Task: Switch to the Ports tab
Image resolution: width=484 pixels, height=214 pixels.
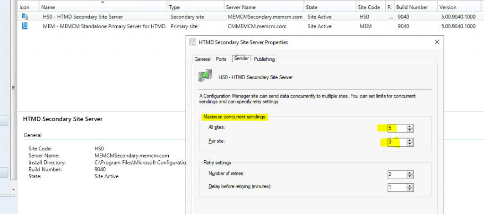Action: tap(221, 59)
